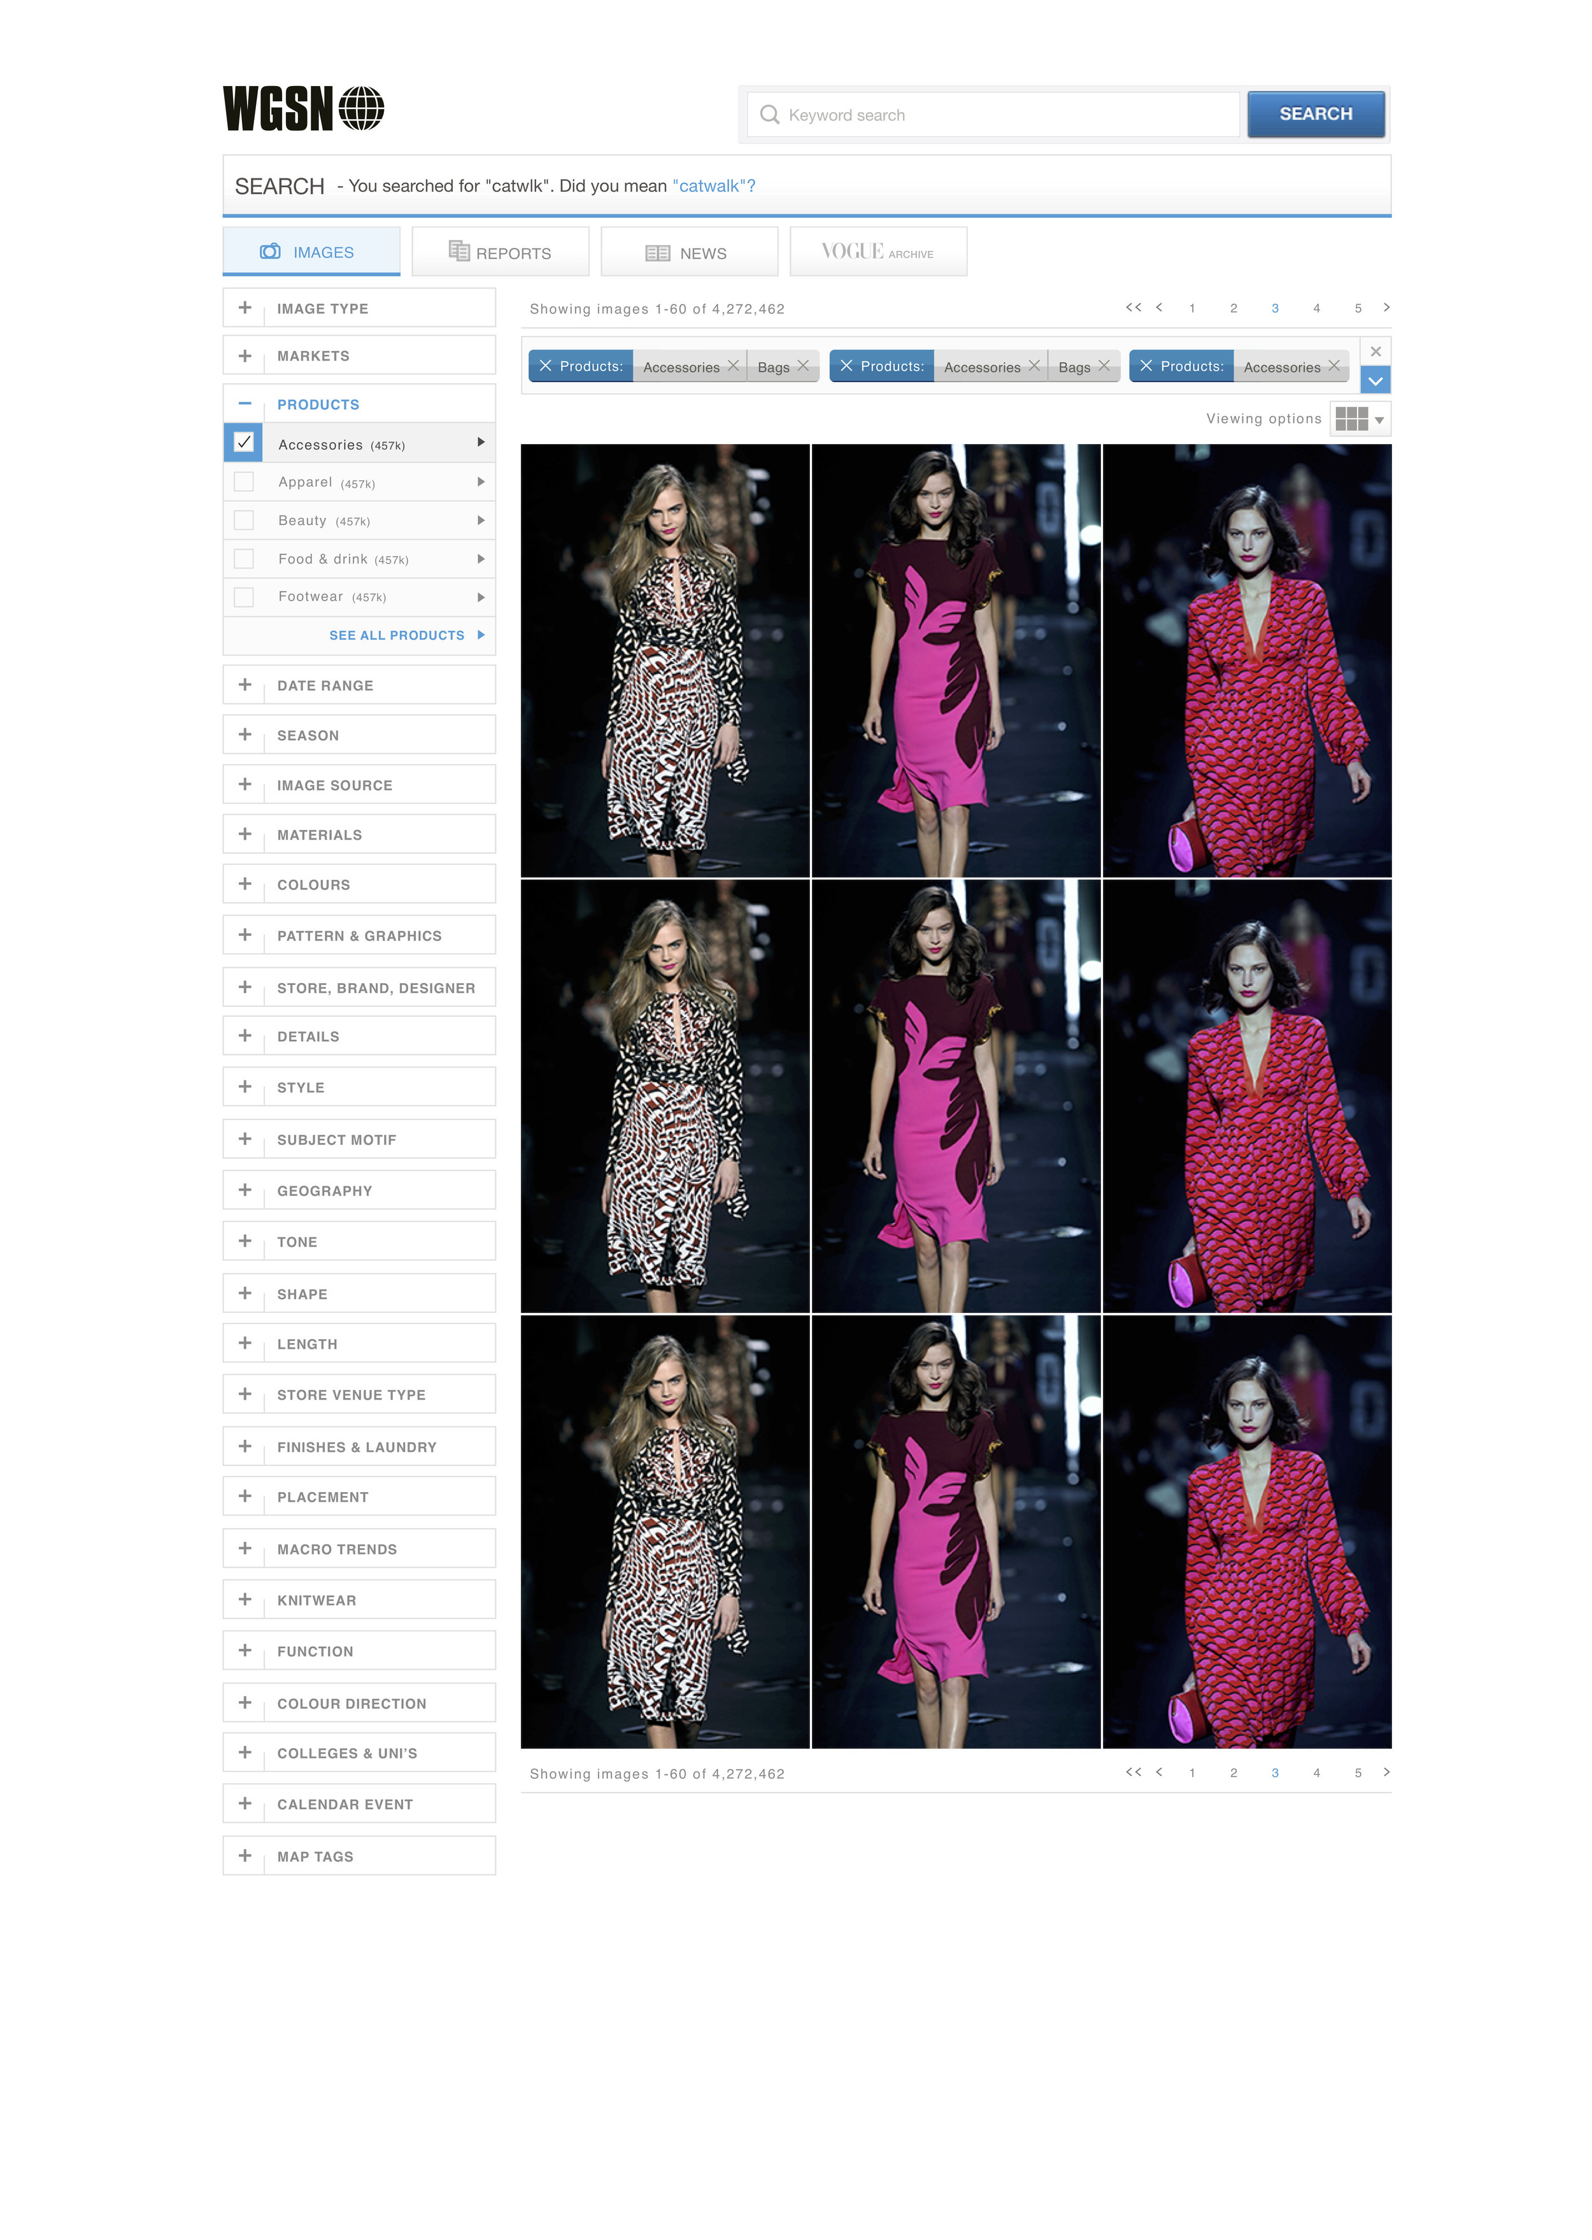Screen dimensions: 1592x2240
Task: Clear all applied filters with the X
Action: tap(1375, 351)
